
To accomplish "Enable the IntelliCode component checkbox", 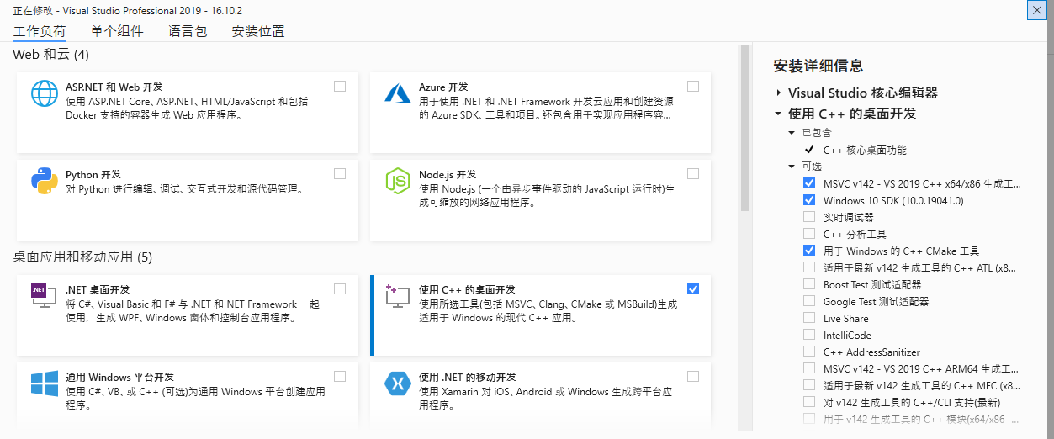I will point(809,335).
